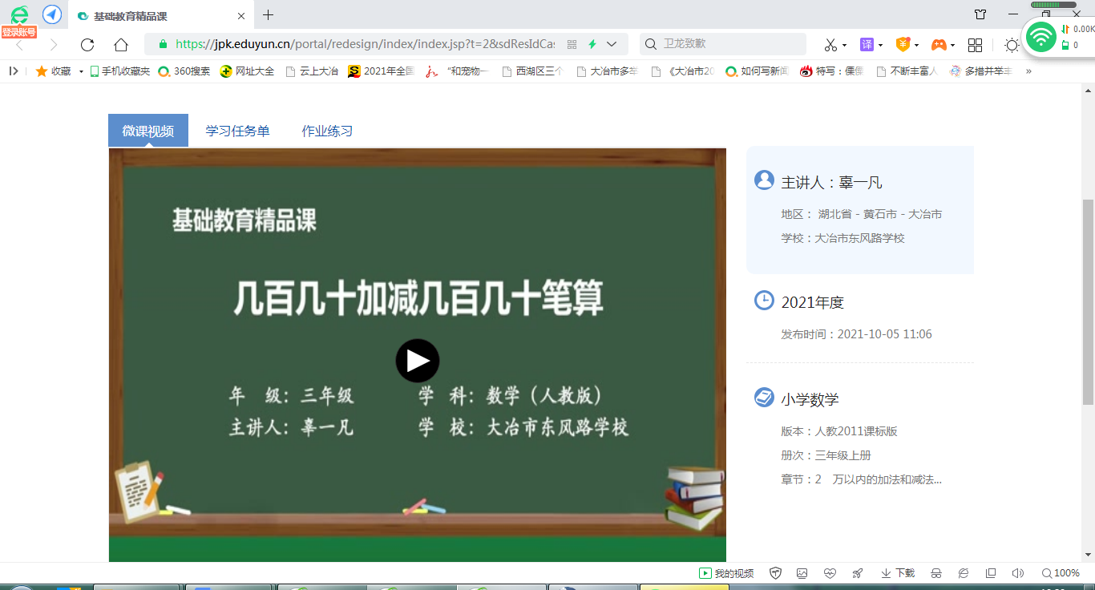Open the 360搜索 bookmark
Image resolution: width=1095 pixels, height=590 pixels.
pos(184,71)
